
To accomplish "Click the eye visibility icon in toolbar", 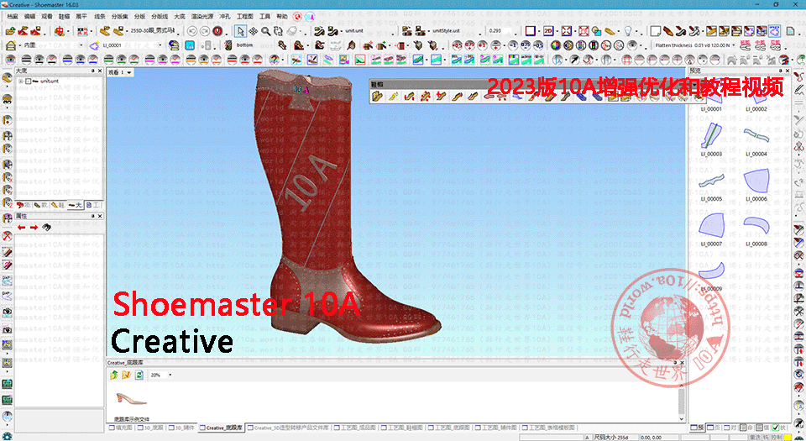I will tap(631, 45).
